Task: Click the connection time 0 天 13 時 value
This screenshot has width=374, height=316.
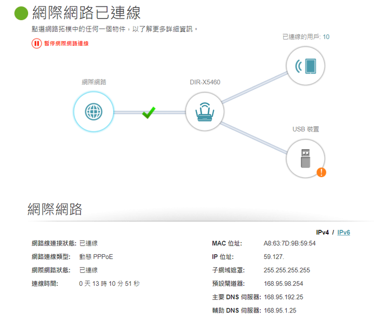Action: pyautogui.click(x=109, y=284)
